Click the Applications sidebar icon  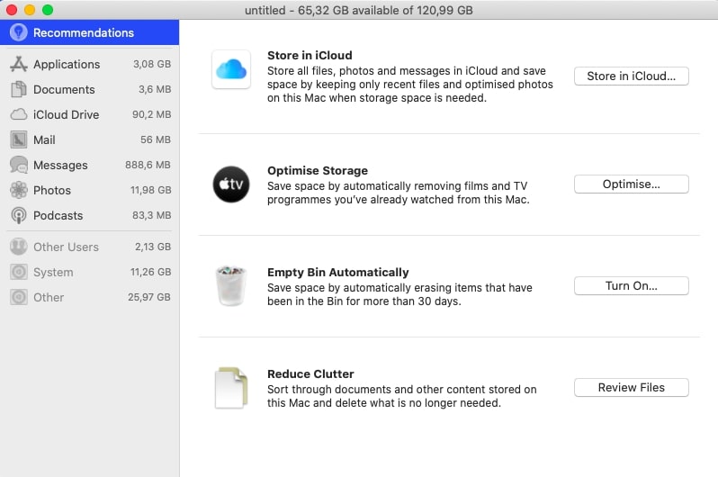coord(18,64)
